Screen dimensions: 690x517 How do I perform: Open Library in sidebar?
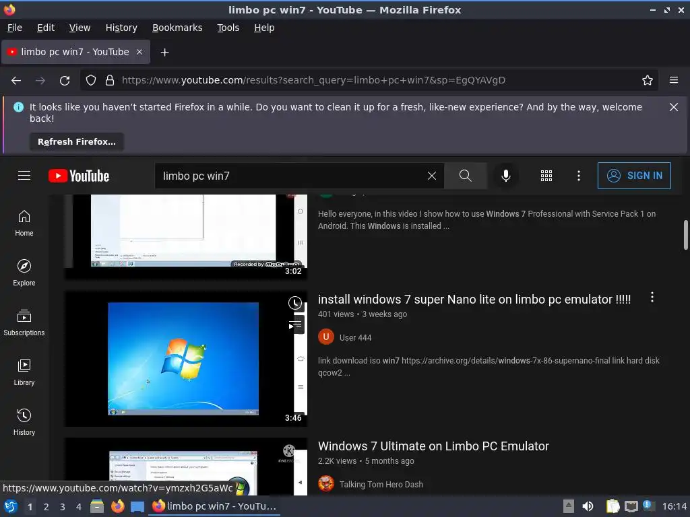tap(24, 372)
